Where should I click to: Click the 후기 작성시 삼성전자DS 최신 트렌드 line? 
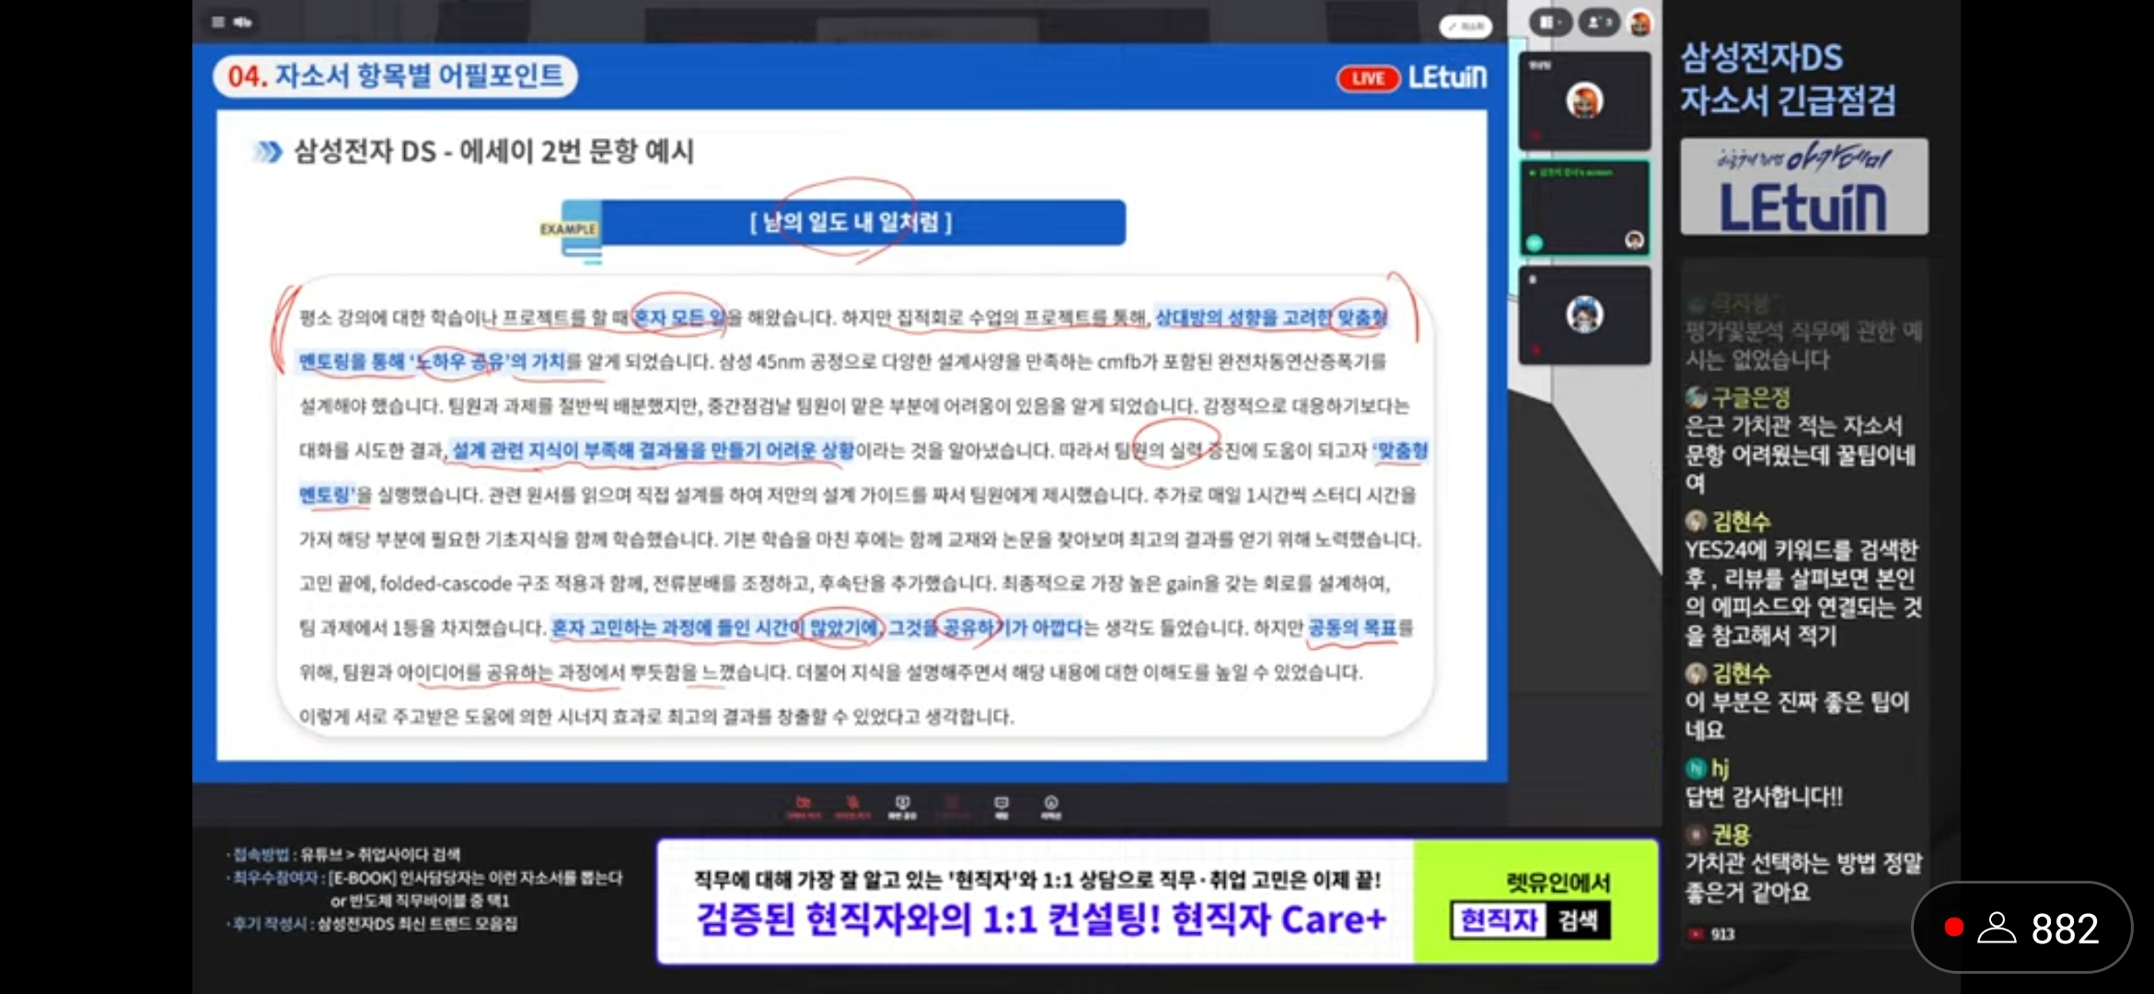(373, 923)
